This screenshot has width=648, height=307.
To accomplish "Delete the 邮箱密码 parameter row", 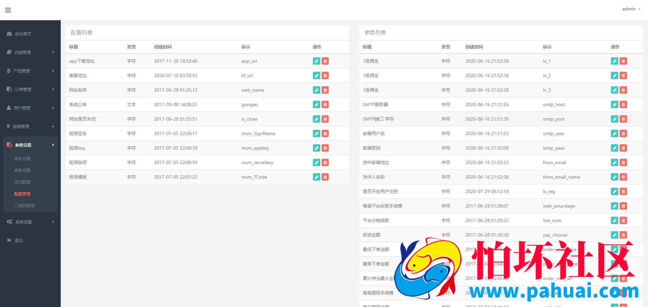I will click(x=623, y=148).
